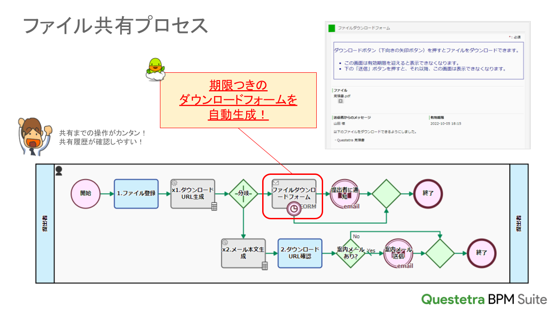Screen dimensions: 550x309
Task: Select the 2.ダウンロードURL確認 task box
Action: [x=300, y=252]
